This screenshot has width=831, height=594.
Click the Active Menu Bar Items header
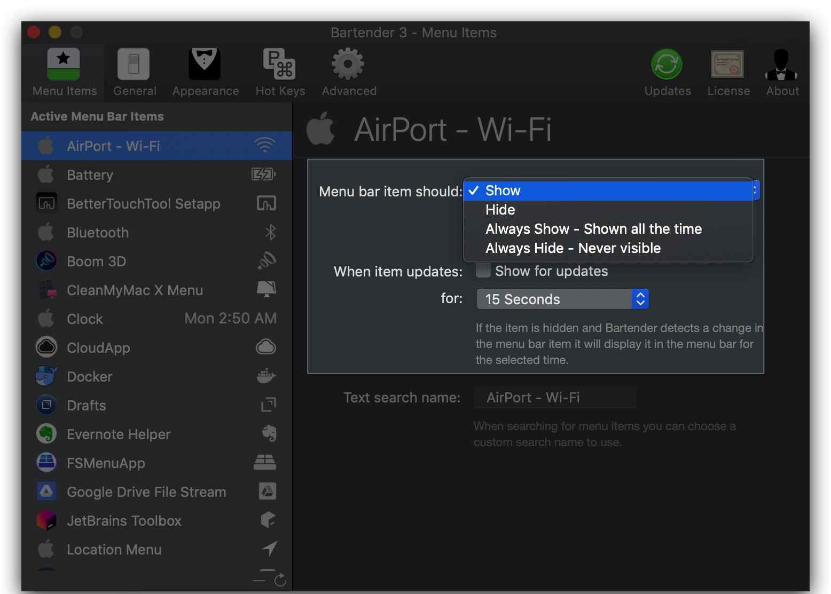click(x=97, y=116)
